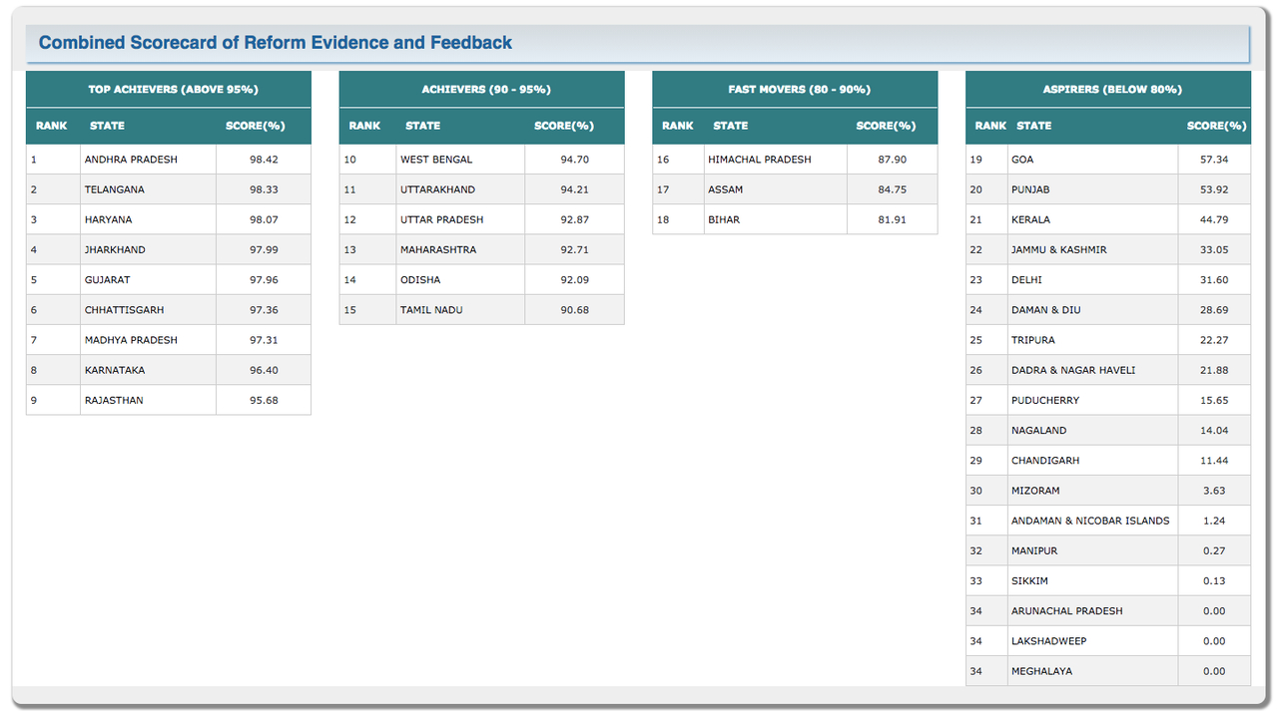This screenshot has width=1278, height=711.
Task: Click the Combined Scorecard of Reform Evidence title
Action: 275,43
